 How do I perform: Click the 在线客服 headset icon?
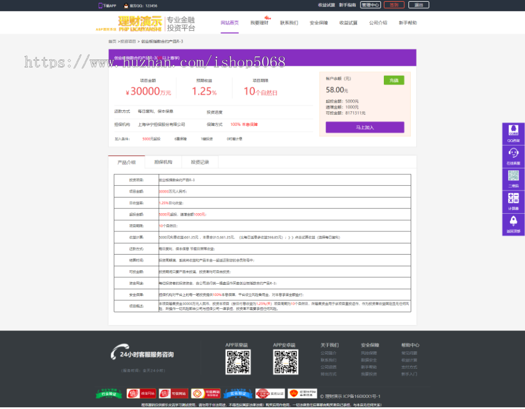coord(513,154)
